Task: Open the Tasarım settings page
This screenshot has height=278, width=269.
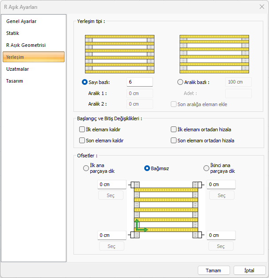Action: pos(15,81)
